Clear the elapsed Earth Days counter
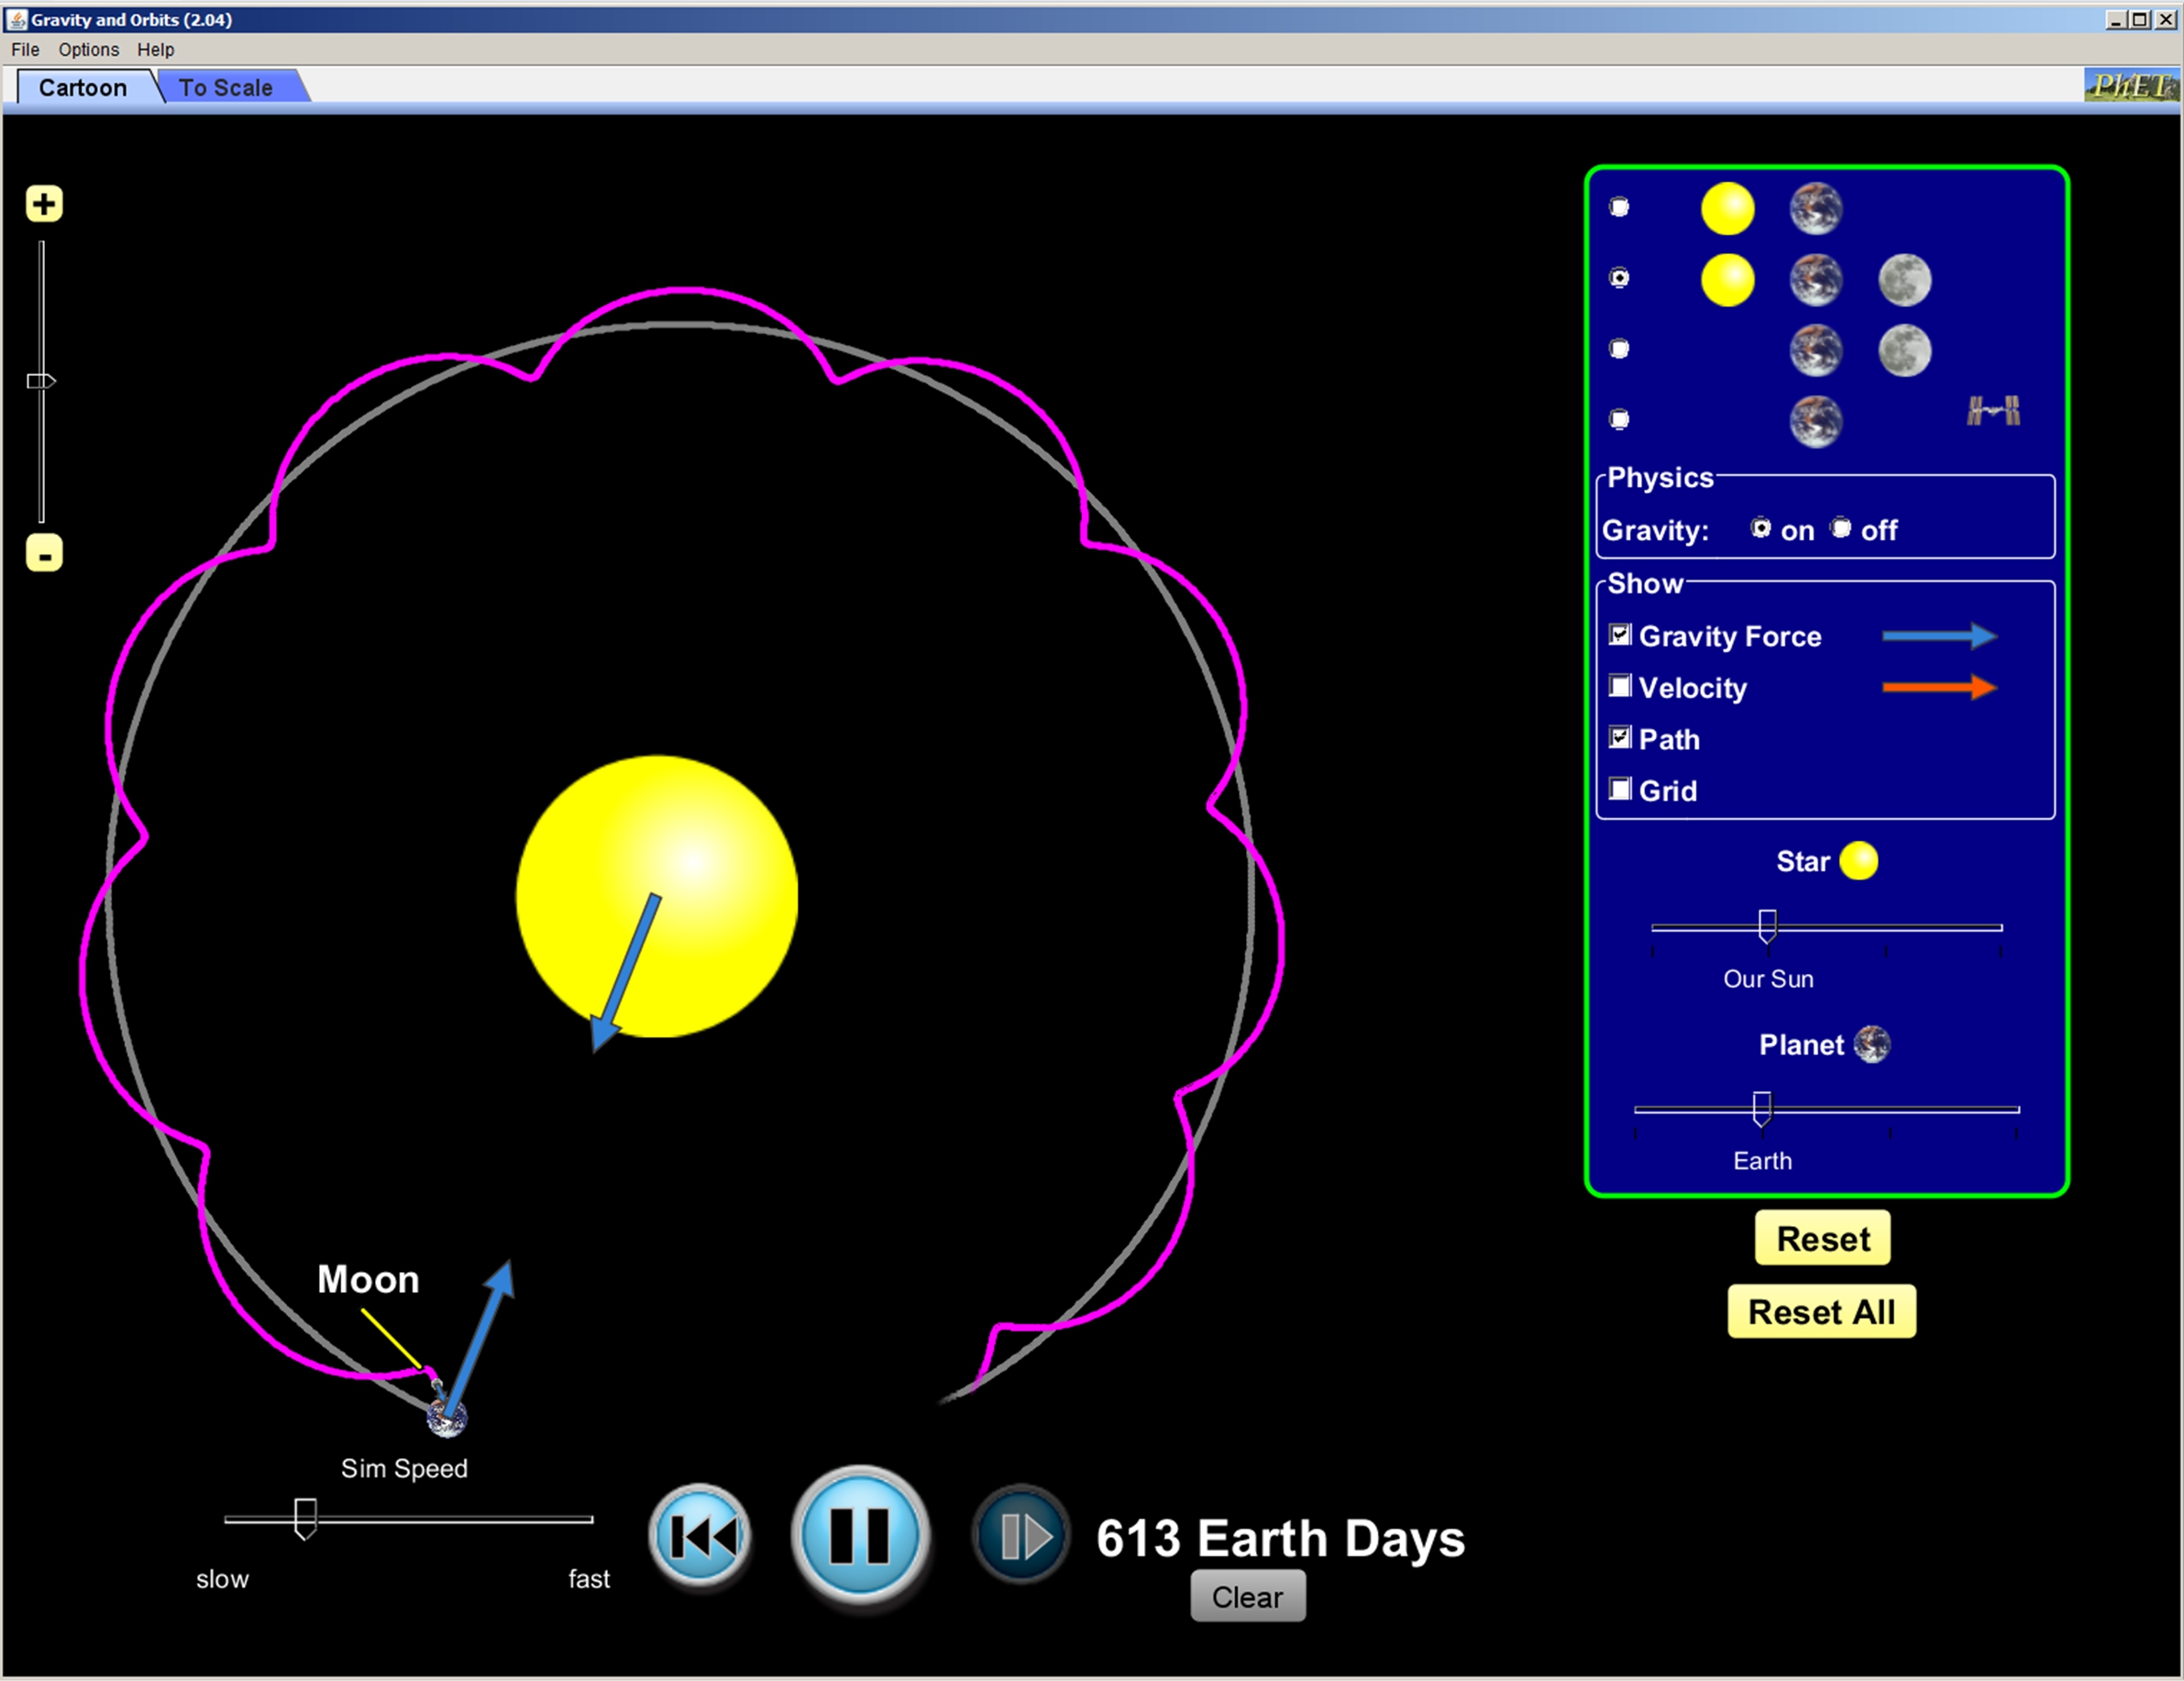 [1247, 1596]
